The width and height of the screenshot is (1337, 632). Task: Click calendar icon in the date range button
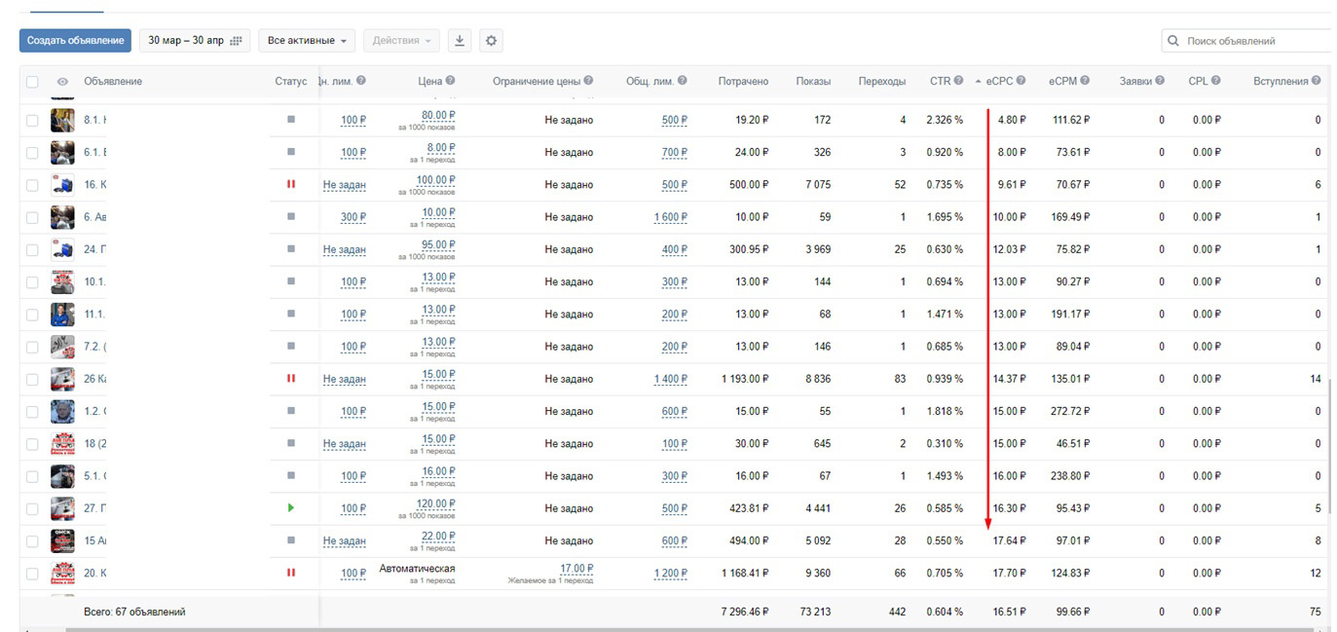pyautogui.click(x=236, y=41)
